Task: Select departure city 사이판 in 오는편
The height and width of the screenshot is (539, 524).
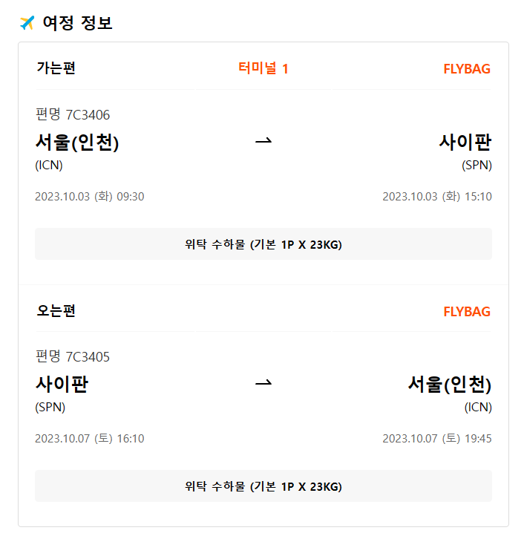Action: (62, 384)
